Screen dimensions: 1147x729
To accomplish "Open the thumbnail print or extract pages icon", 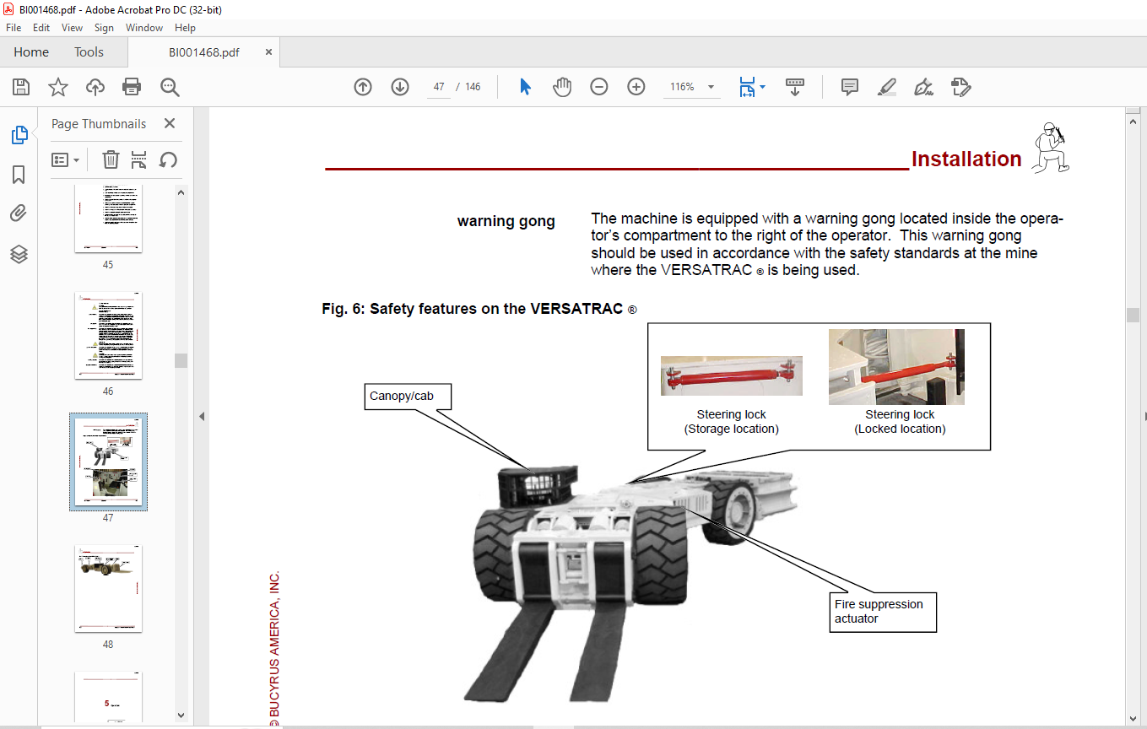I will (139, 159).
